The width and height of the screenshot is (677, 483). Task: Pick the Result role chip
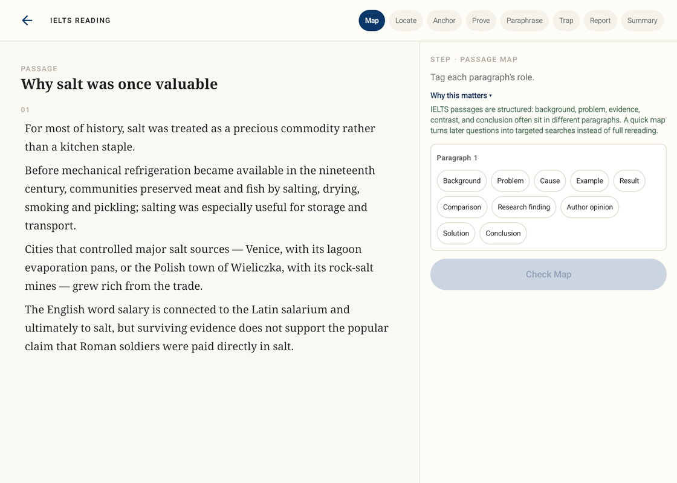(629, 181)
